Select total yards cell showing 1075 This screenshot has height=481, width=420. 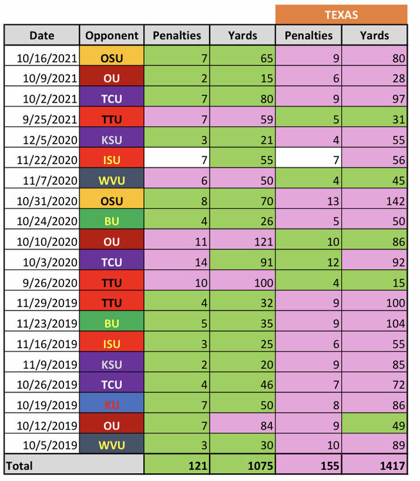pyautogui.click(x=242, y=464)
